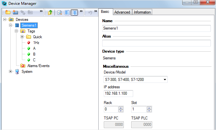
Task: Expand overflow chevron after the undo icon
Action: point(96,11)
